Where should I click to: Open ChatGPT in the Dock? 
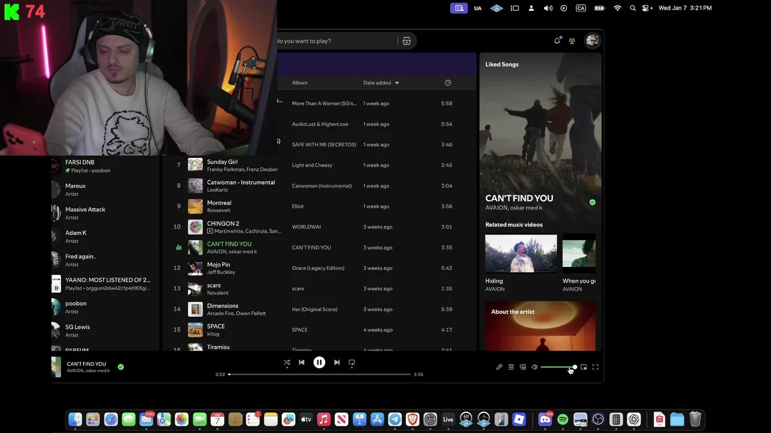(x=634, y=419)
